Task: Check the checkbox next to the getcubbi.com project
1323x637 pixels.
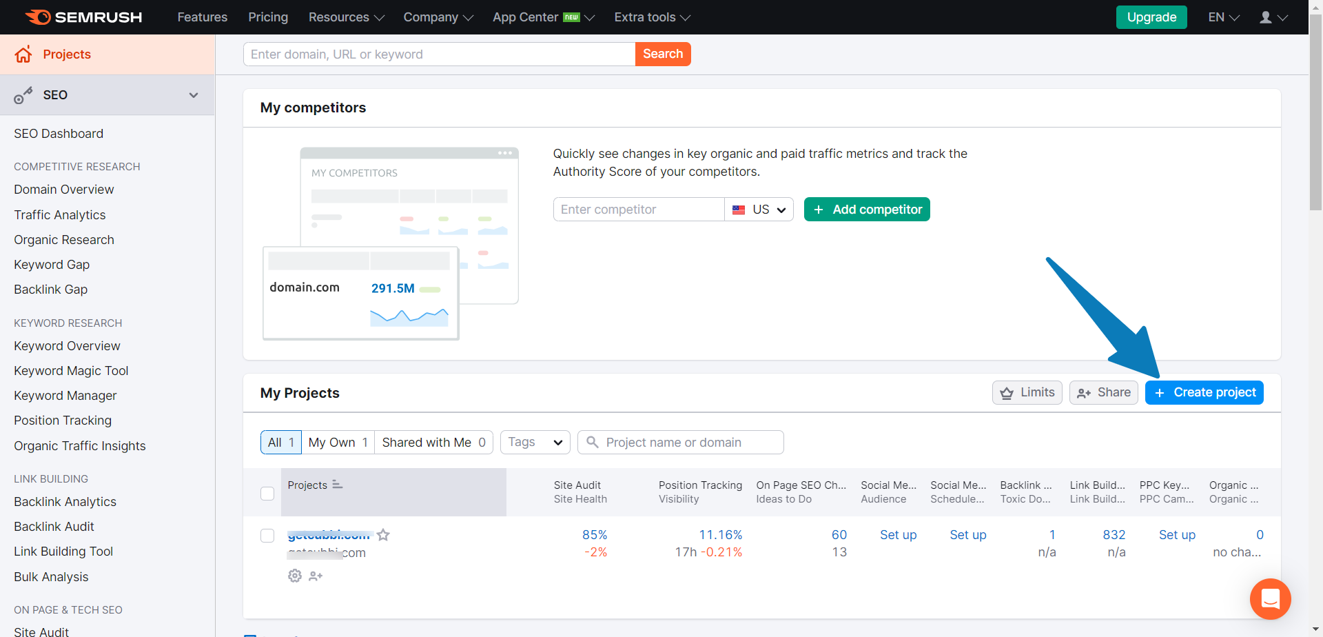Action: (x=267, y=535)
